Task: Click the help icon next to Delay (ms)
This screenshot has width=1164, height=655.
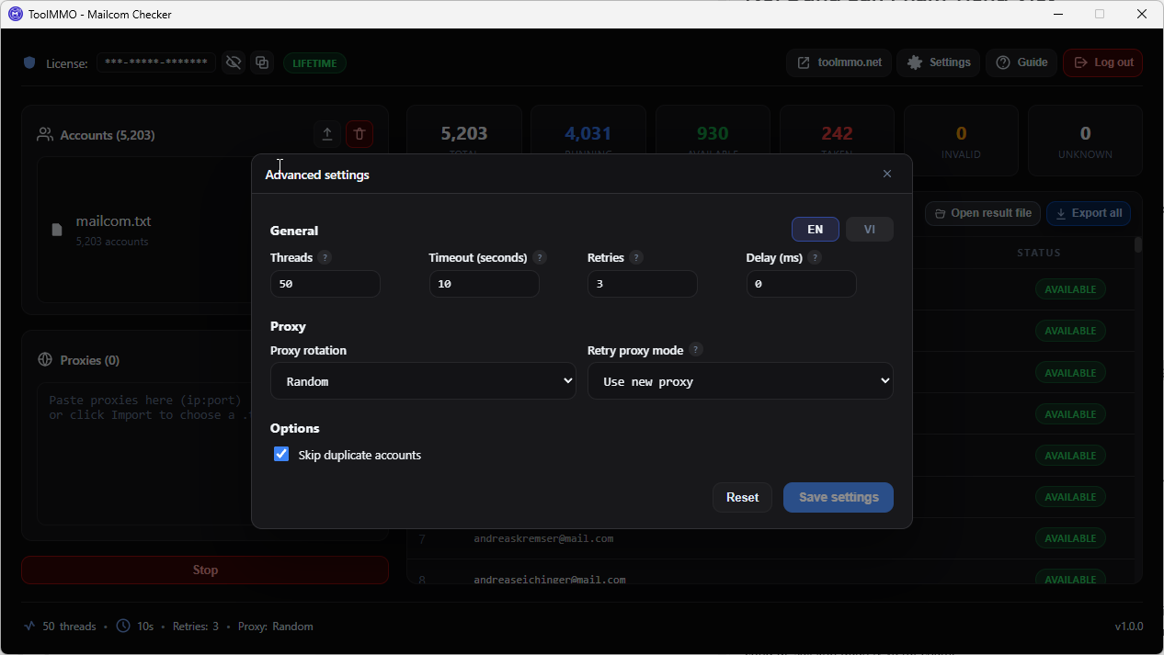Action: (x=815, y=258)
